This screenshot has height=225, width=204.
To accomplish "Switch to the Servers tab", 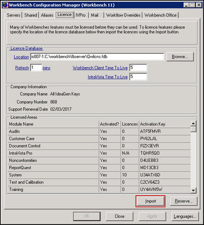I will (14, 15).
